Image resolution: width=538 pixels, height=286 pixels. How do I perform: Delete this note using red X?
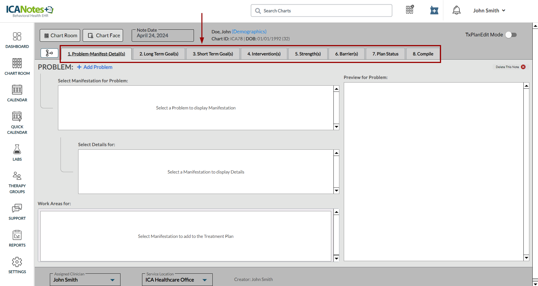coord(523,67)
